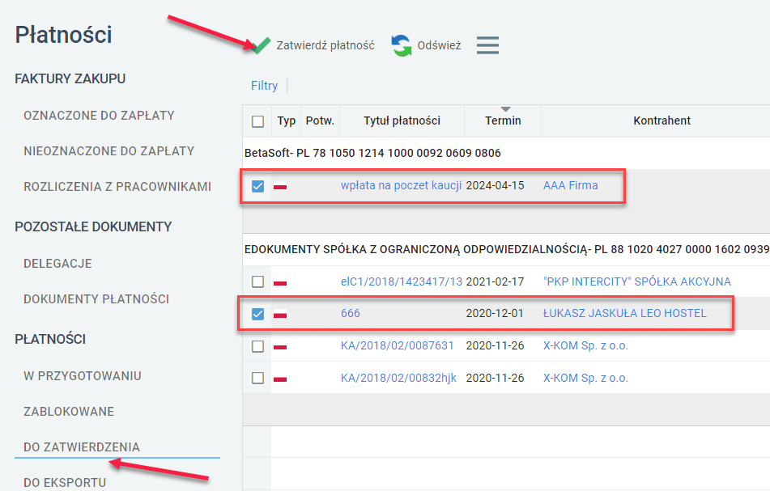Click the flag icon in PKP INTERCITY row
Screen dimensions: 770x491
point(280,282)
